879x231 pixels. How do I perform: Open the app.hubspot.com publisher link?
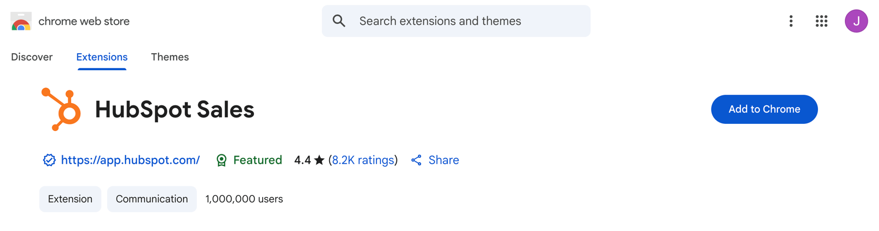pyautogui.click(x=130, y=160)
